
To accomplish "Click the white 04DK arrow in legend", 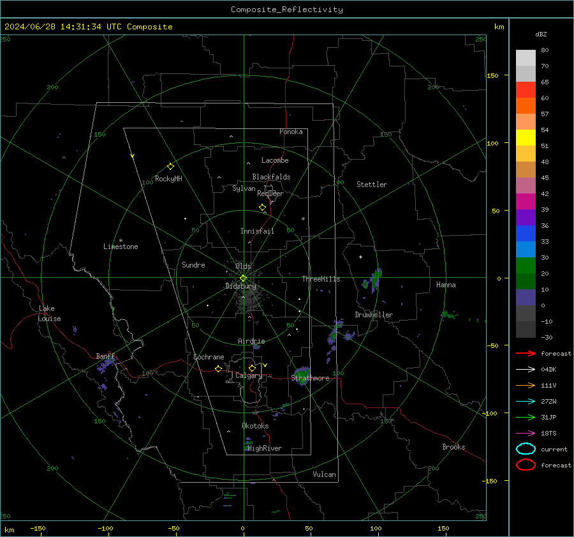I will (x=526, y=370).
